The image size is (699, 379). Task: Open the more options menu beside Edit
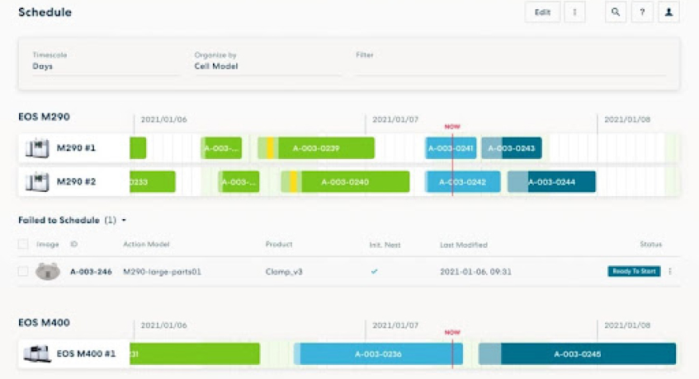click(574, 12)
